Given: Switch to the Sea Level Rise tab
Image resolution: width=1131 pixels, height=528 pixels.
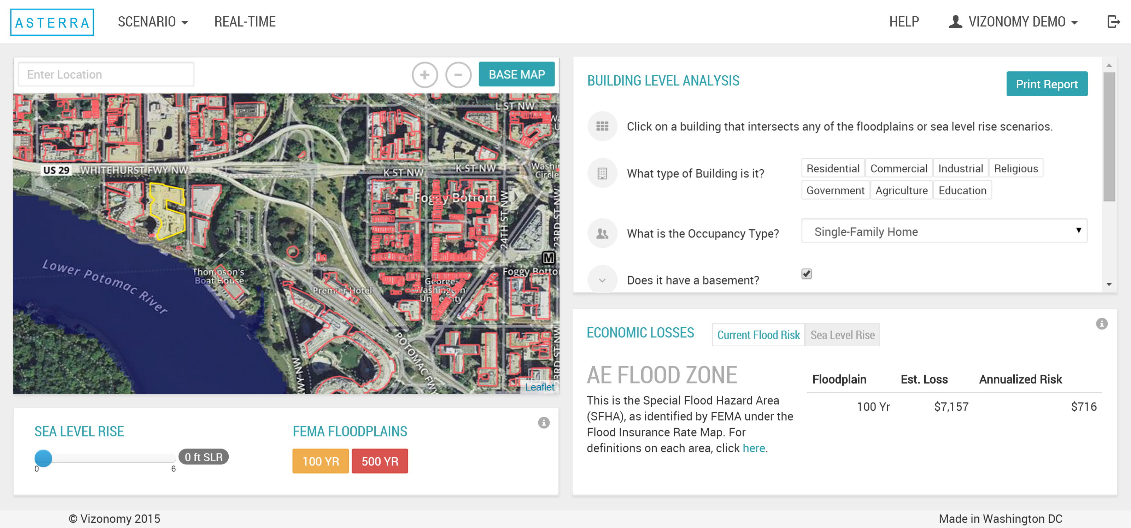Looking at the screenshot, I should pyautogui.click(x=842, y=335).
